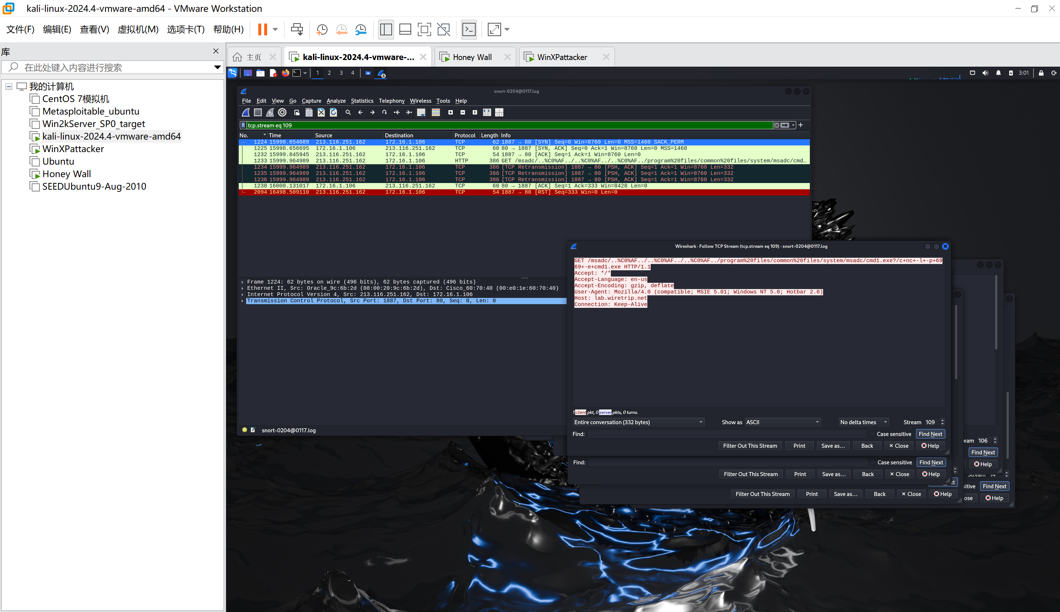Open the Statistics menu

(361, 101)
